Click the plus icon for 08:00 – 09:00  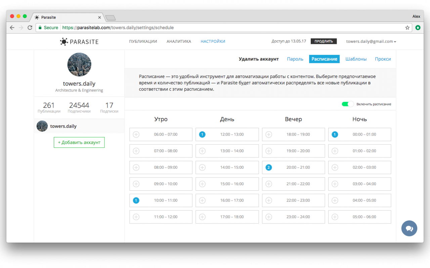(136, 167)
